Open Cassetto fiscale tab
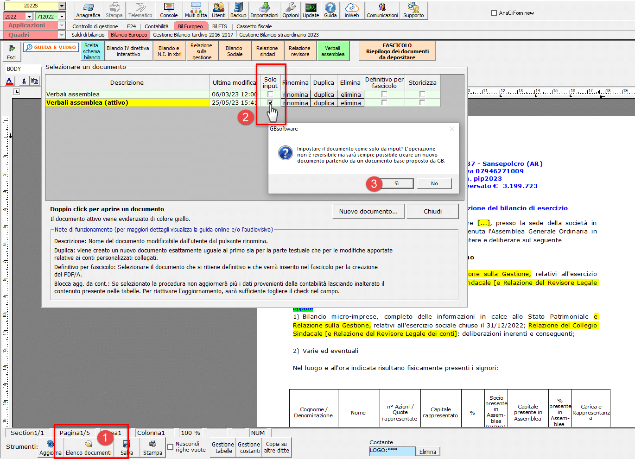 [254, 26]
